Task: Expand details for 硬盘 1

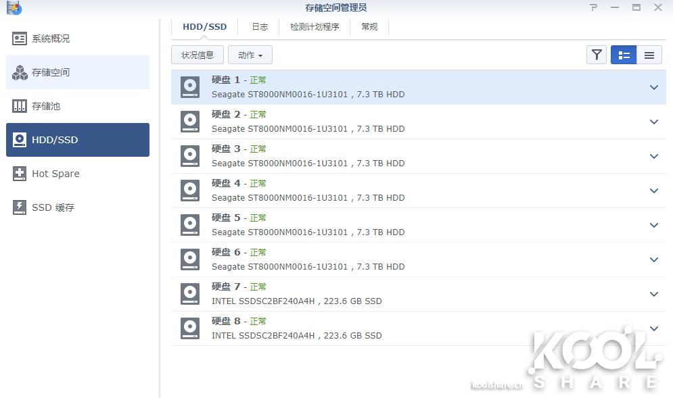Action: pos(653,87)
